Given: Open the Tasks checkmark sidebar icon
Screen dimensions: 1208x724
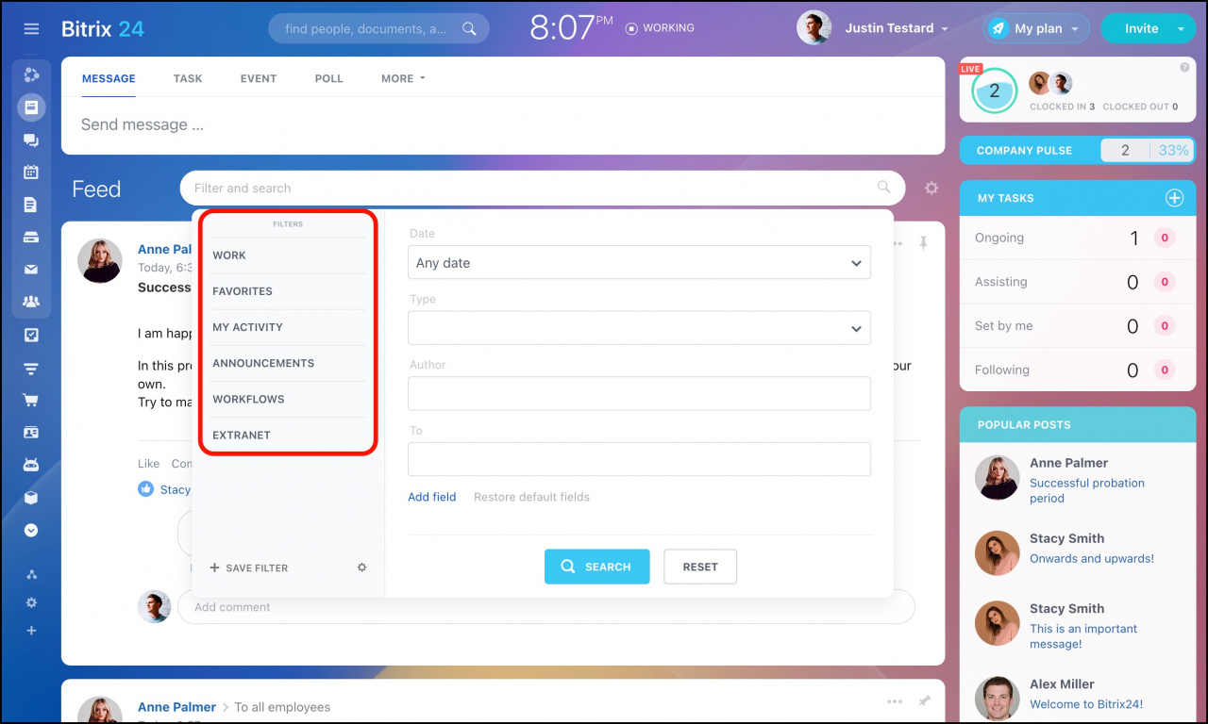Looking at the screenshot, I should pos(31,335).
